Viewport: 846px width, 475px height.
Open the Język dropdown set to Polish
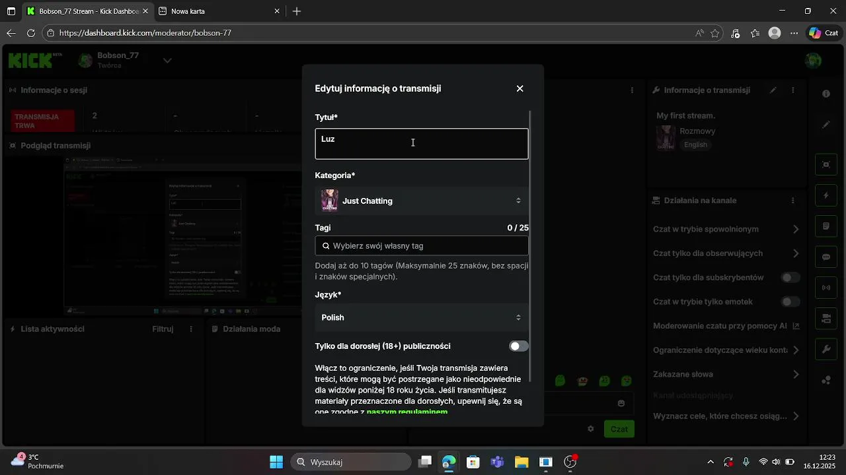click(x=422, y=317)
